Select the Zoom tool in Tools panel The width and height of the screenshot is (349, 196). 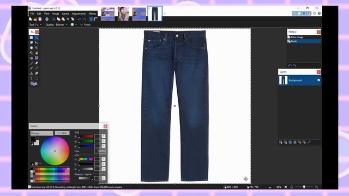(x=37, y=48)
